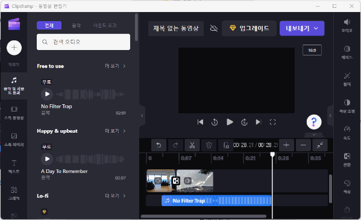Expand the right properties panel arrow
The image size is (361, 220).
[x=330, y=115]
